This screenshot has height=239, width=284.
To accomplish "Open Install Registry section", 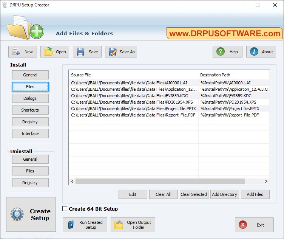I will coord(30,122).
